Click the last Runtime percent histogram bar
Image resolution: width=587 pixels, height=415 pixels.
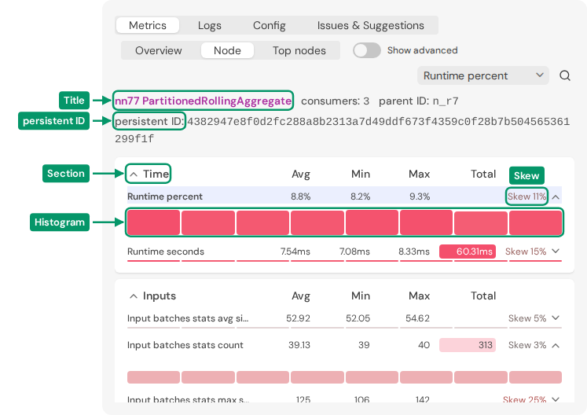point(535,222)
